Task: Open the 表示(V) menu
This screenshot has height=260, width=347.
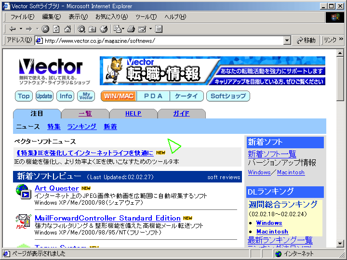Action: coord(78,17)
